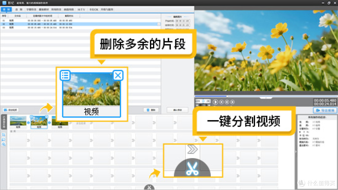The height and width of the screenshot is (190, 338).
Task: Click the bottom round icon in left sidebar
Action: (3, 144)
